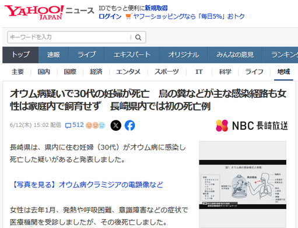Click the 新規取得 ID link
Image resolution: width=298 pixels, height=228 pixels.
(x=156, y=8)
